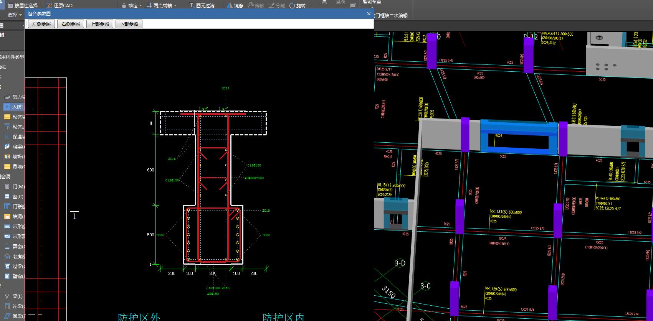Select the blue door frame wall in 3D view
This screenshot has height=321, width=653.
click(519, 137)
